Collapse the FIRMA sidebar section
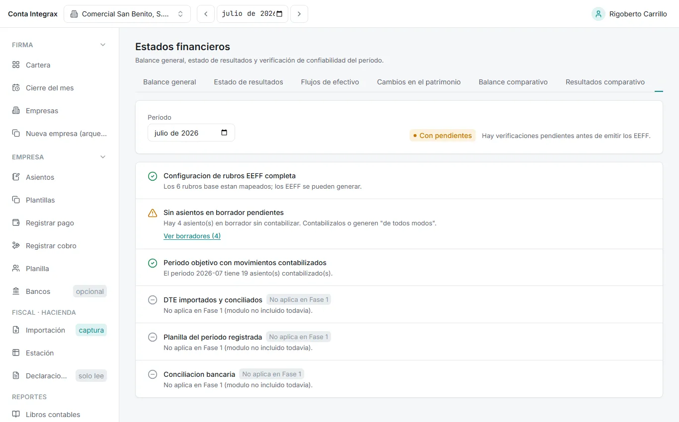 point(103,45)
